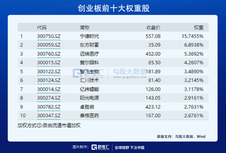
Task: Click closing price 423.12
Action: pos(153,107)
